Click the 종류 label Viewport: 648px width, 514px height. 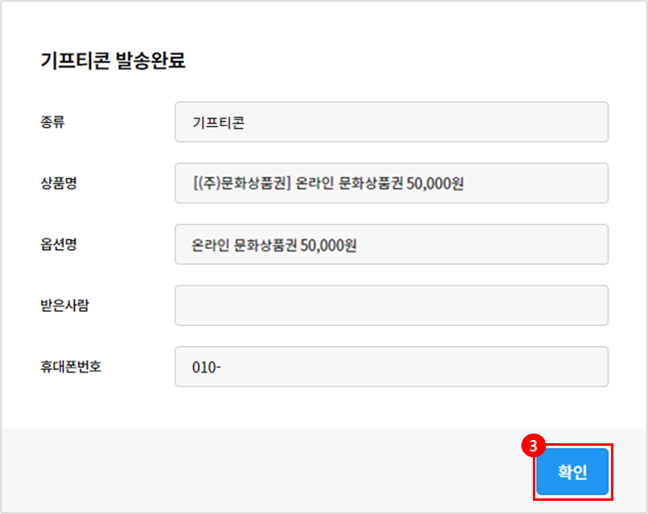tap(53, 123)
